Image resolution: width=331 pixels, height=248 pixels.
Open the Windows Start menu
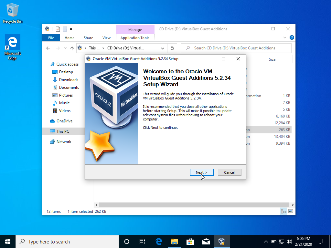(8, 242)
